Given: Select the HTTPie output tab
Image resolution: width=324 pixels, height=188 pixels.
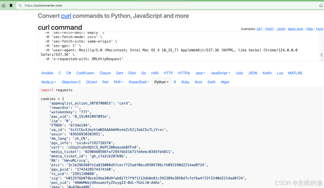Looking at the screenshot, I should [x=184, y=73].
